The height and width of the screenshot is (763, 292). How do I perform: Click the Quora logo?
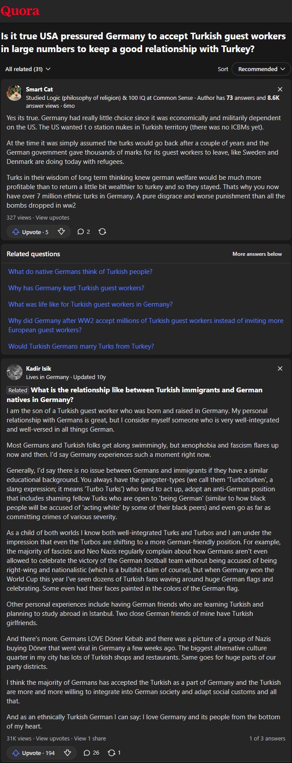[20, 11]
